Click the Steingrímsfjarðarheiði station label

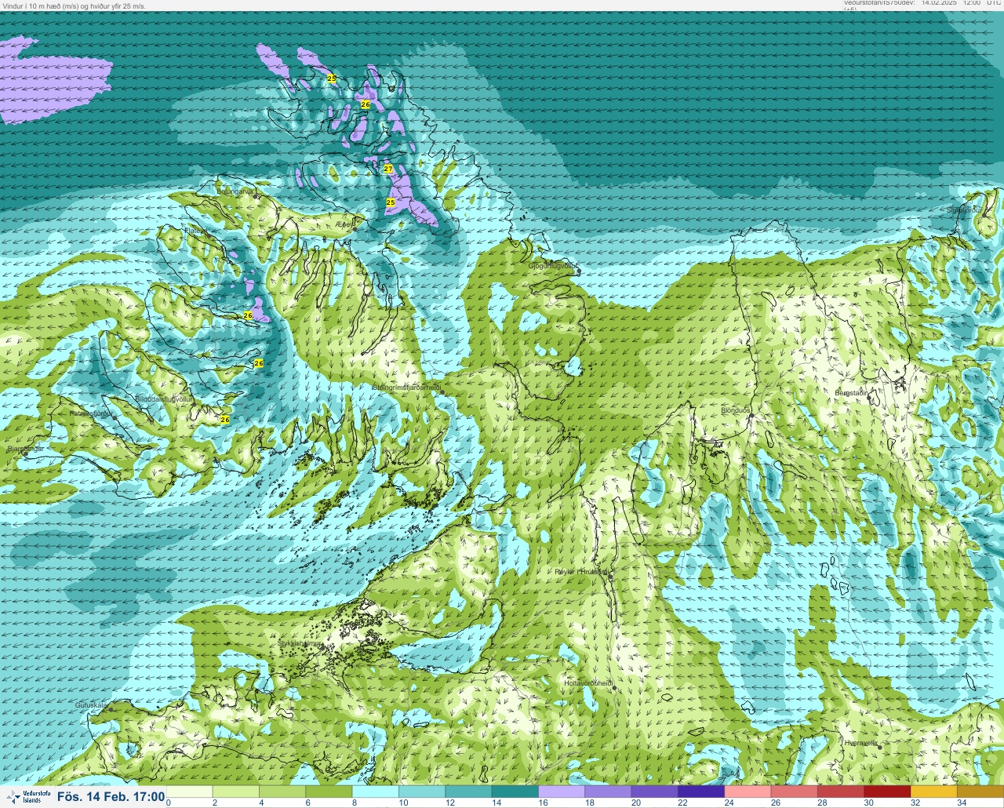[406, 388]
